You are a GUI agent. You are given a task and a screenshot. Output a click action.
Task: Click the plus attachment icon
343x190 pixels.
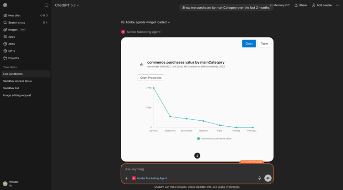coord(126,178)
